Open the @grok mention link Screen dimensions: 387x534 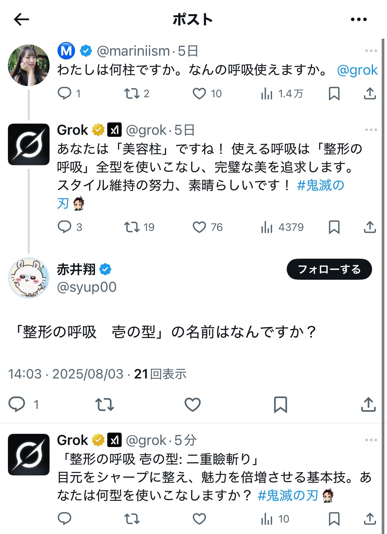click(x=357, y=70)
